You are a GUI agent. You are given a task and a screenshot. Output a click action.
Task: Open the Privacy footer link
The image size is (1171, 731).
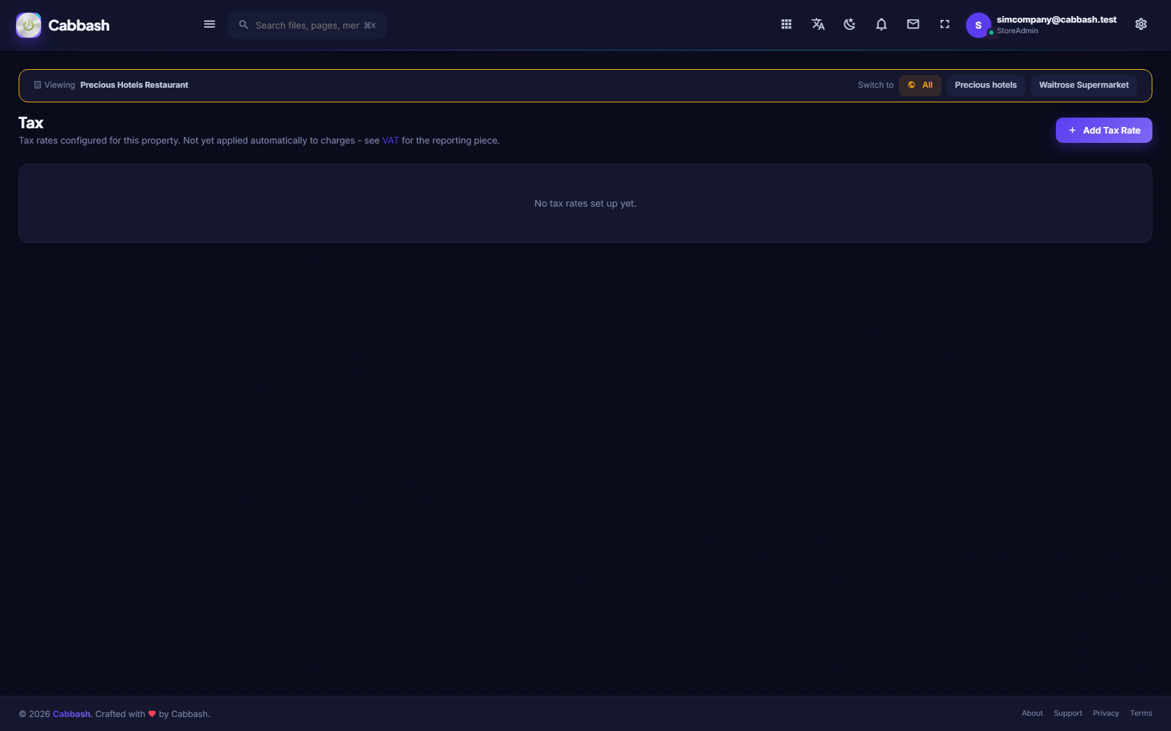(1106, 713)
